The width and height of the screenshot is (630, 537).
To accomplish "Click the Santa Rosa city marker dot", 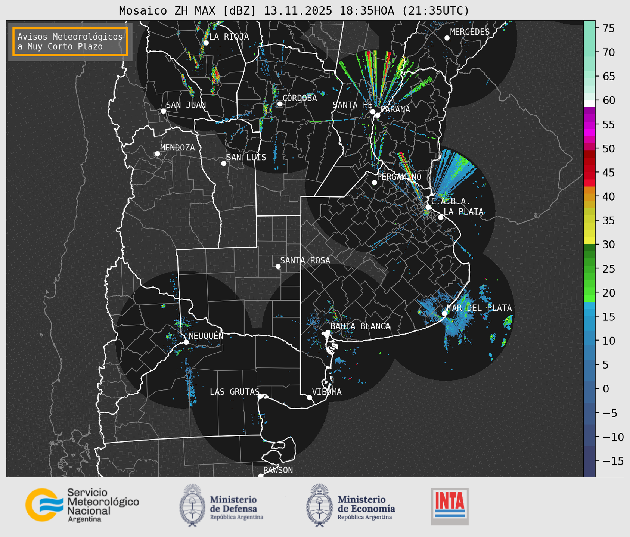I will coord(278,266).
